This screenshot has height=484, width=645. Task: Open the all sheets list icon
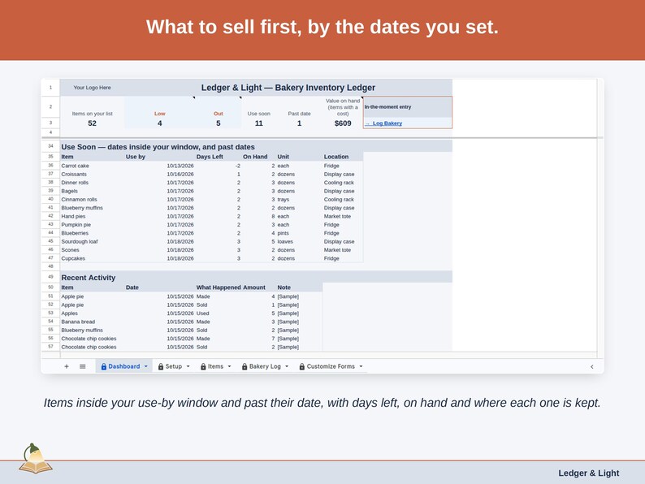pyautogui.click(x=83, y=366)
